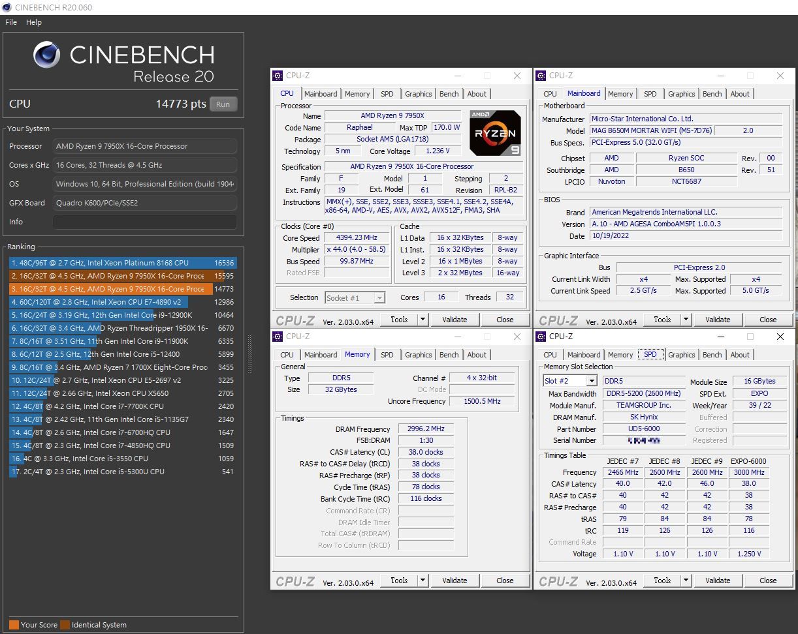The image size is (798, 634).
Task: Open Slot #2 memory slot dropdown
Action: pos(592,381)
